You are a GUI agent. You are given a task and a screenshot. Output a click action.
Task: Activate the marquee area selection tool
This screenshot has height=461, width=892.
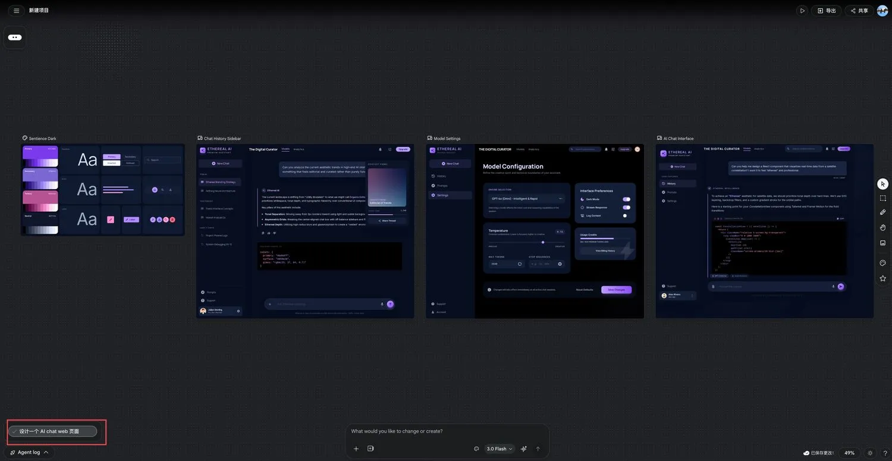click(882, 198)
